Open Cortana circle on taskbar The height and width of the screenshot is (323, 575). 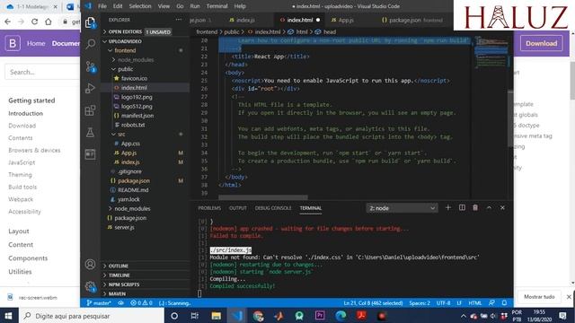pyautogui.click(x=174, y=316)
